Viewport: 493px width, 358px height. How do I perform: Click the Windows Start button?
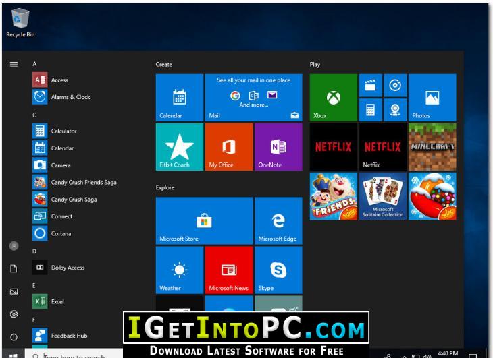[13, 353]
